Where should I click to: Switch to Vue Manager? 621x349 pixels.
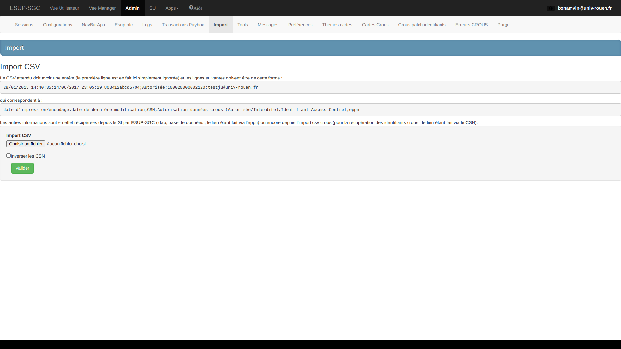102,8
